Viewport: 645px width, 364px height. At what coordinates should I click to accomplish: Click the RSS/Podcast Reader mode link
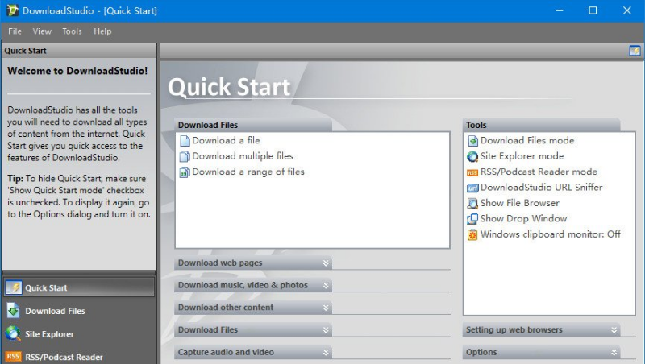click(x=539, y=172)
